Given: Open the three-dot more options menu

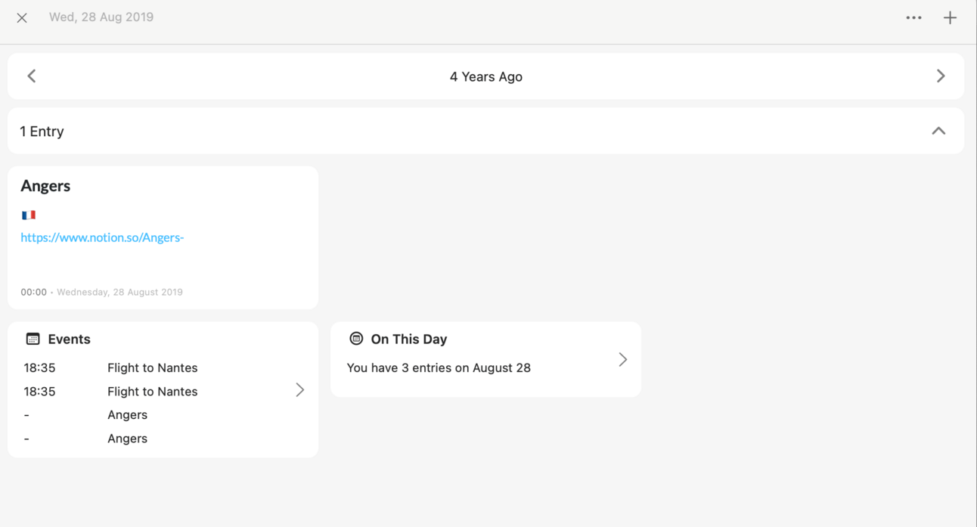Looking at the screenshot, I should point(913,17).
